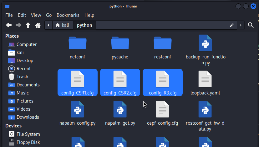Close the Thunar window
The height and width of the screenshot is (147, 259).
[x=253, y=6]
